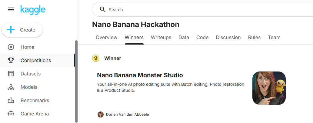Click the Models network icon

pos(11,87)
